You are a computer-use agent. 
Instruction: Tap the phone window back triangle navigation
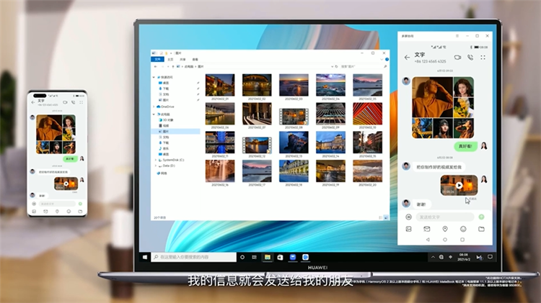coord(428,240)
